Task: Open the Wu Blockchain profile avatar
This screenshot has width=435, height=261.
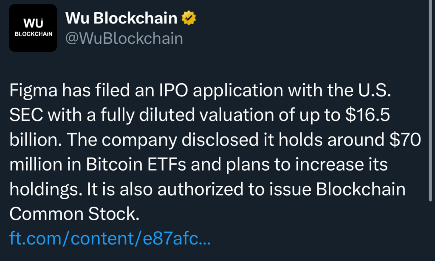Action: tap(33, 28)
